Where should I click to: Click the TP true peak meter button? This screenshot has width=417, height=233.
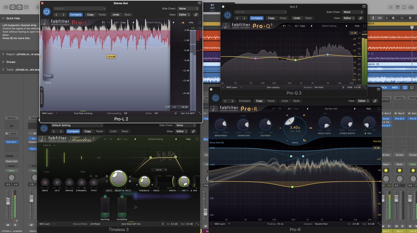(x=168, y=107)
